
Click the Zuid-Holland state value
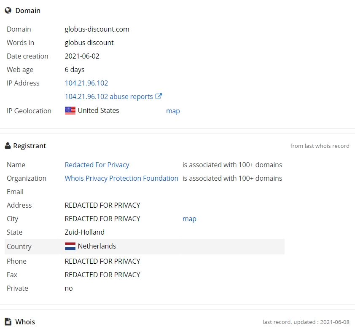tap(85, 232)
